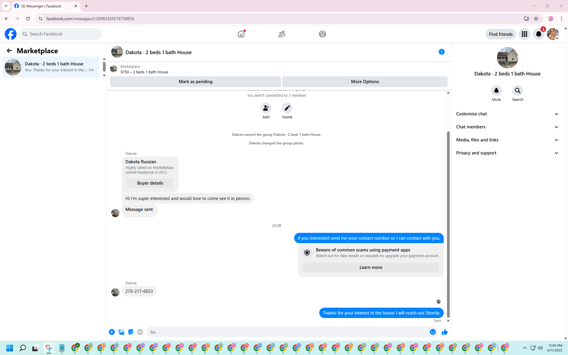Screen dimensions: 568x355
Task: Open Chrome browser menu dots
Action: point(561,19)
